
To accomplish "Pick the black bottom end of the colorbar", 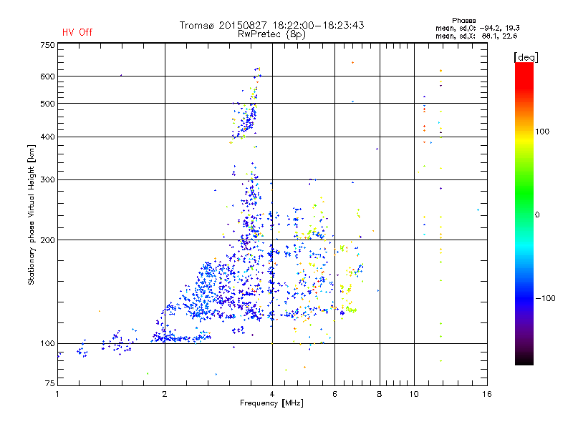I will point(524,360).
